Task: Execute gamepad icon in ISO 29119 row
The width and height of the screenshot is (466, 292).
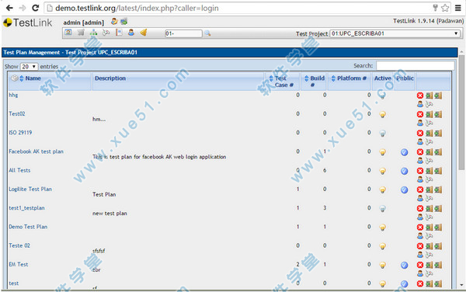Action: click(429, 141)
